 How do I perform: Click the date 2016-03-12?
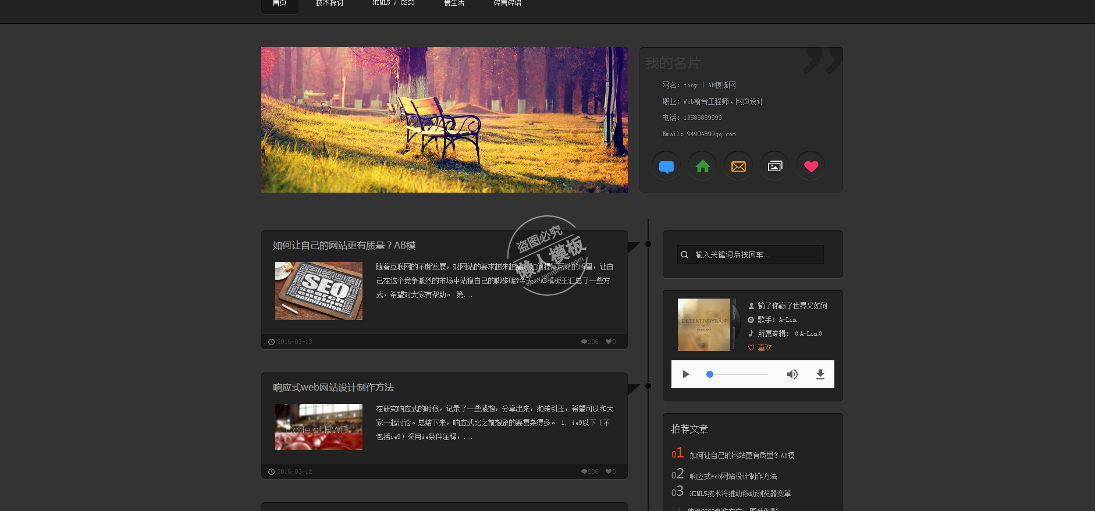coord(294,472)
